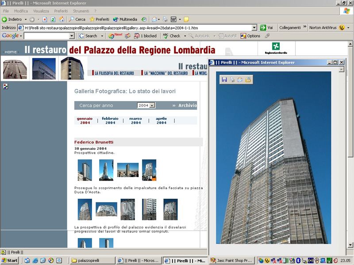
Task: Open the My Pictures folder icon
Action: [x=248, y=79]
